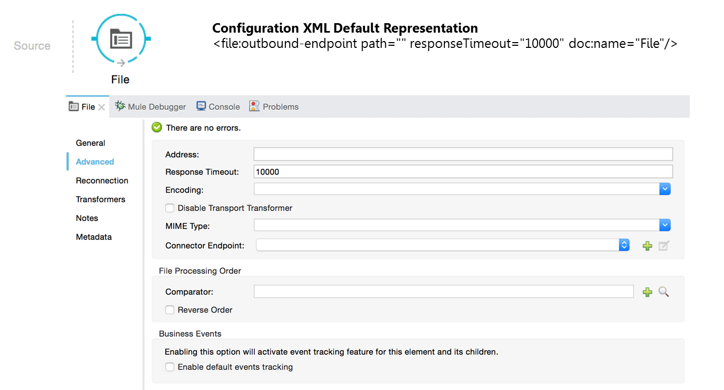This screenshot has width=724, height=390.
Task: Open the Reconnection settings section
Action: pos(102,181)
